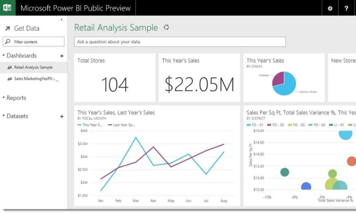Click the orange bubble in scatter chart
The height and width of the screenshot is (214, 356).
click(x=352, y=162)
